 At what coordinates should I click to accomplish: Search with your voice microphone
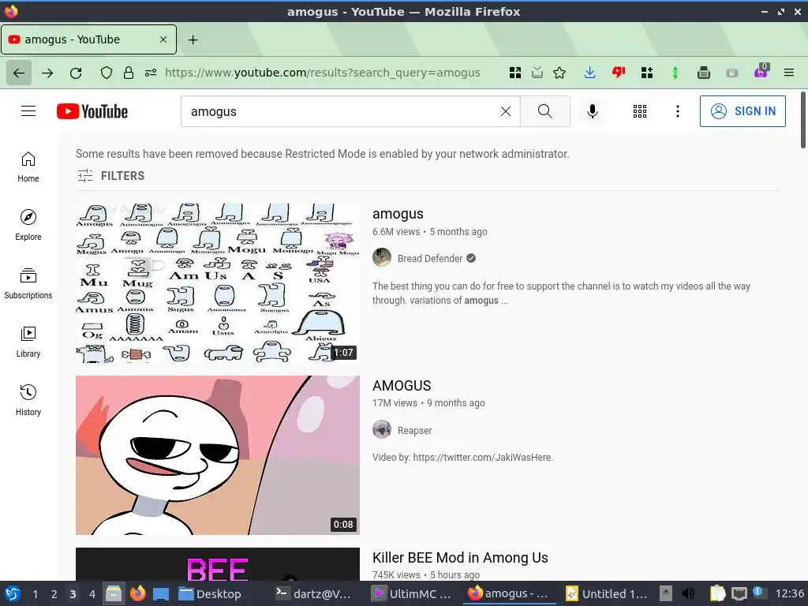click(x=593, y=111)
